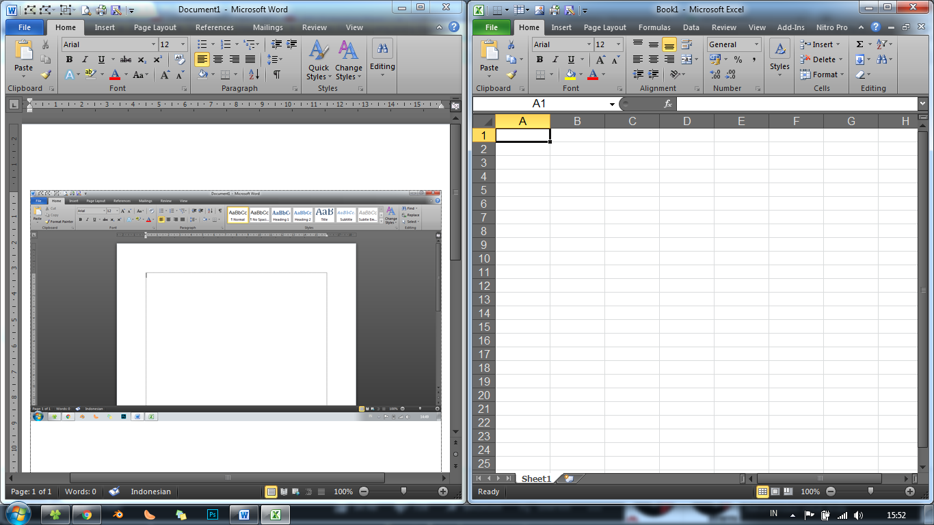The height and width of the screenshot is (525, 934).
Task: Open the font name dropdown in Word
Action: [x=153, y=44]
